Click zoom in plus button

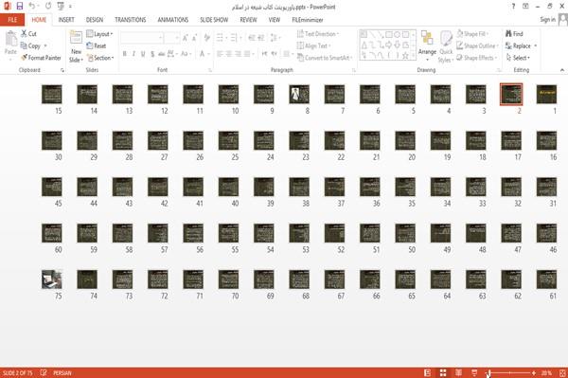point(534,372)
